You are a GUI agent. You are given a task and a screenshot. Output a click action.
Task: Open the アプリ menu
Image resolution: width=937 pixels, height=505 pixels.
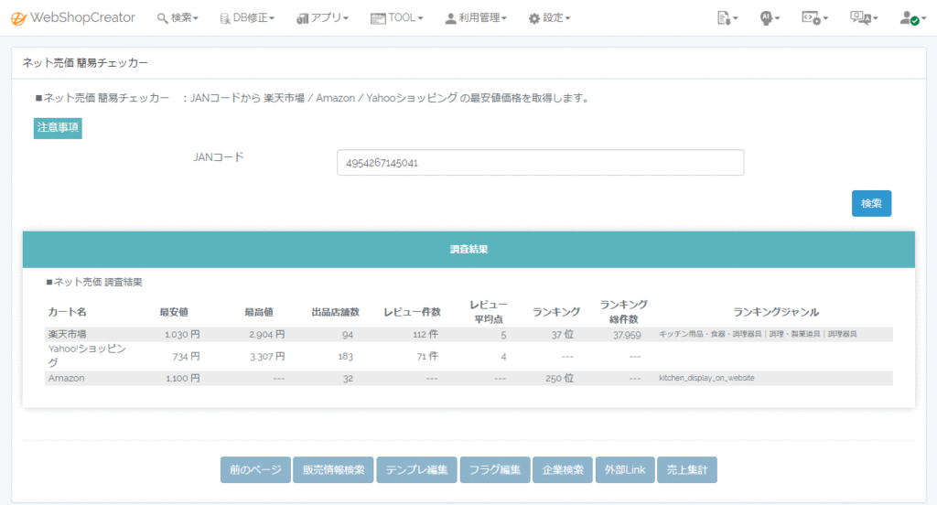coord(322,18)
